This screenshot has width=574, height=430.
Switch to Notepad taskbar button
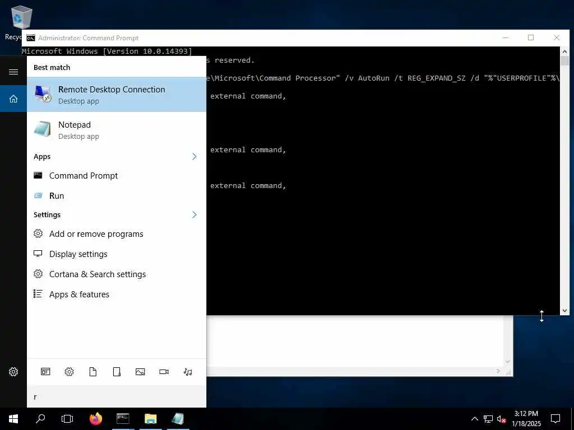coord(178,419)
